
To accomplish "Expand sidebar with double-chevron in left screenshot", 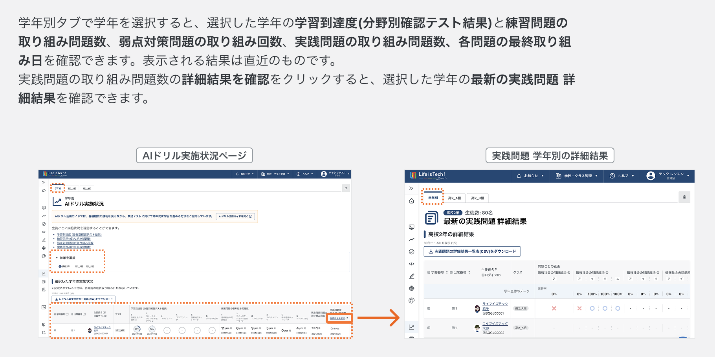I will point(44,182).
